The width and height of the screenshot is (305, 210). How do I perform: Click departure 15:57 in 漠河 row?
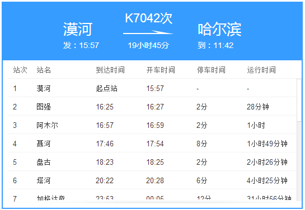click(x=155, y=88)
